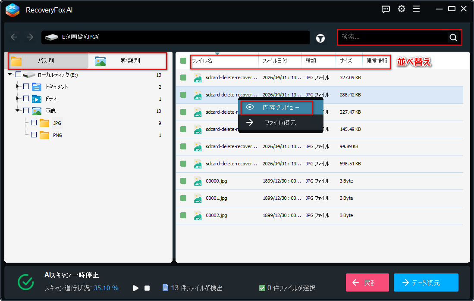Open the hamburger menu icon
Screen dimensions: 474x301
coord(416,9)
